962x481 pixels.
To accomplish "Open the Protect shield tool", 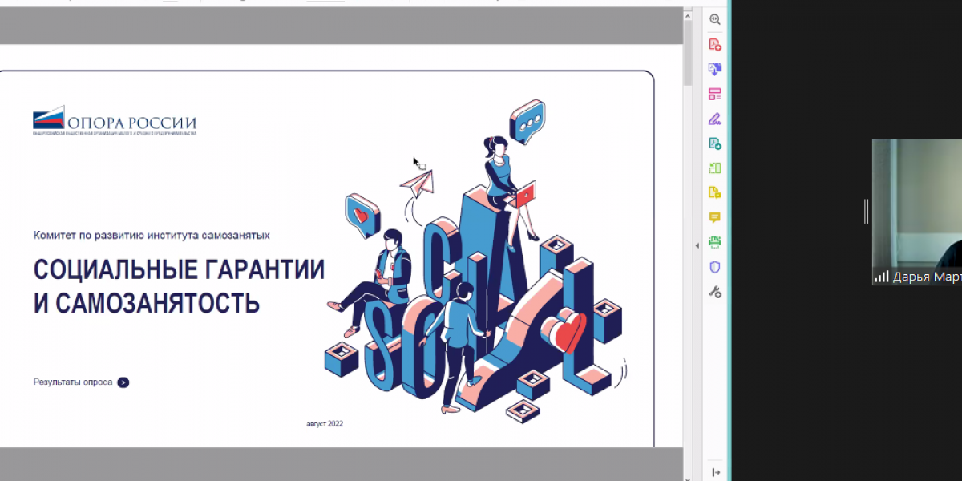I will (x=714, y=267).
